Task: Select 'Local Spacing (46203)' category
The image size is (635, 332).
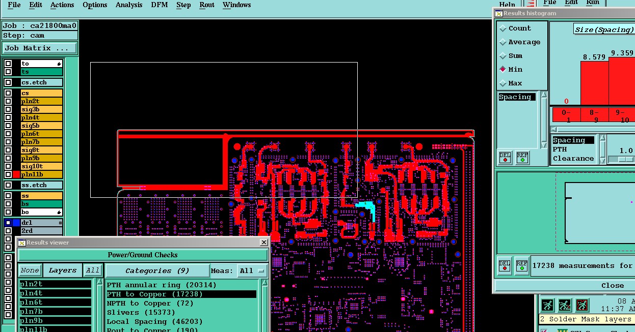Action: coord(181,322)
